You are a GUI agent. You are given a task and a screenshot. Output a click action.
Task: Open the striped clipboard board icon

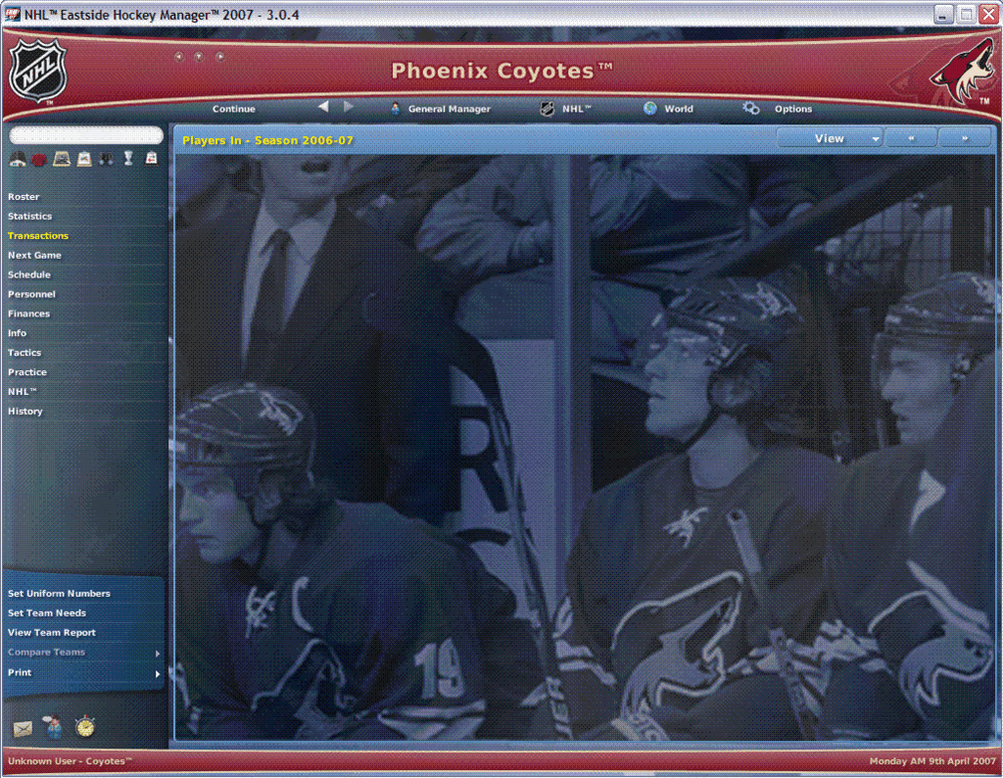tap(62, 159)
